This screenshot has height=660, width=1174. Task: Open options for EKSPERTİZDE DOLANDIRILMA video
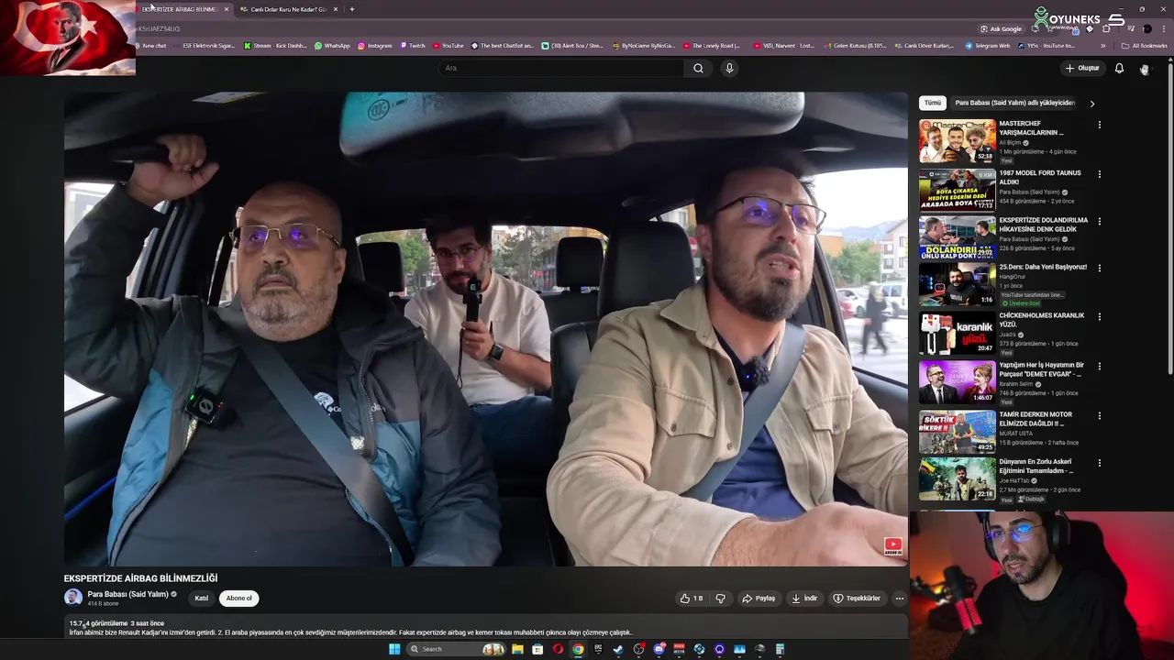(x=1099, y=222)
